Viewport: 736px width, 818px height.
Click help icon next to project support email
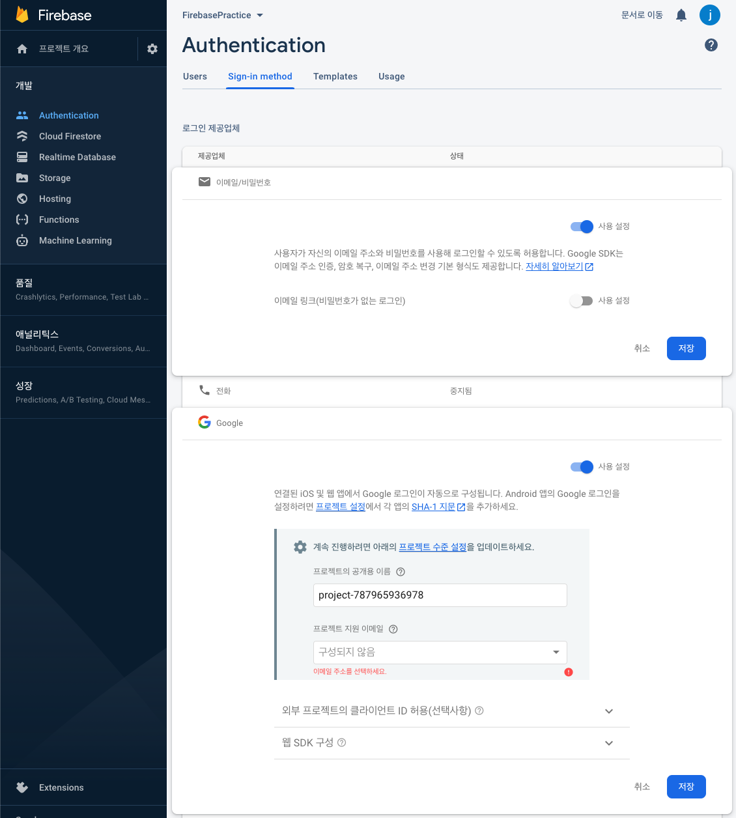coord(393,629)
